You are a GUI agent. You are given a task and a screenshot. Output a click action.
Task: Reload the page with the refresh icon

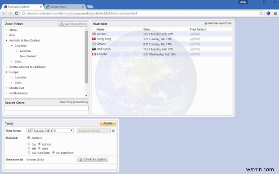17,14
